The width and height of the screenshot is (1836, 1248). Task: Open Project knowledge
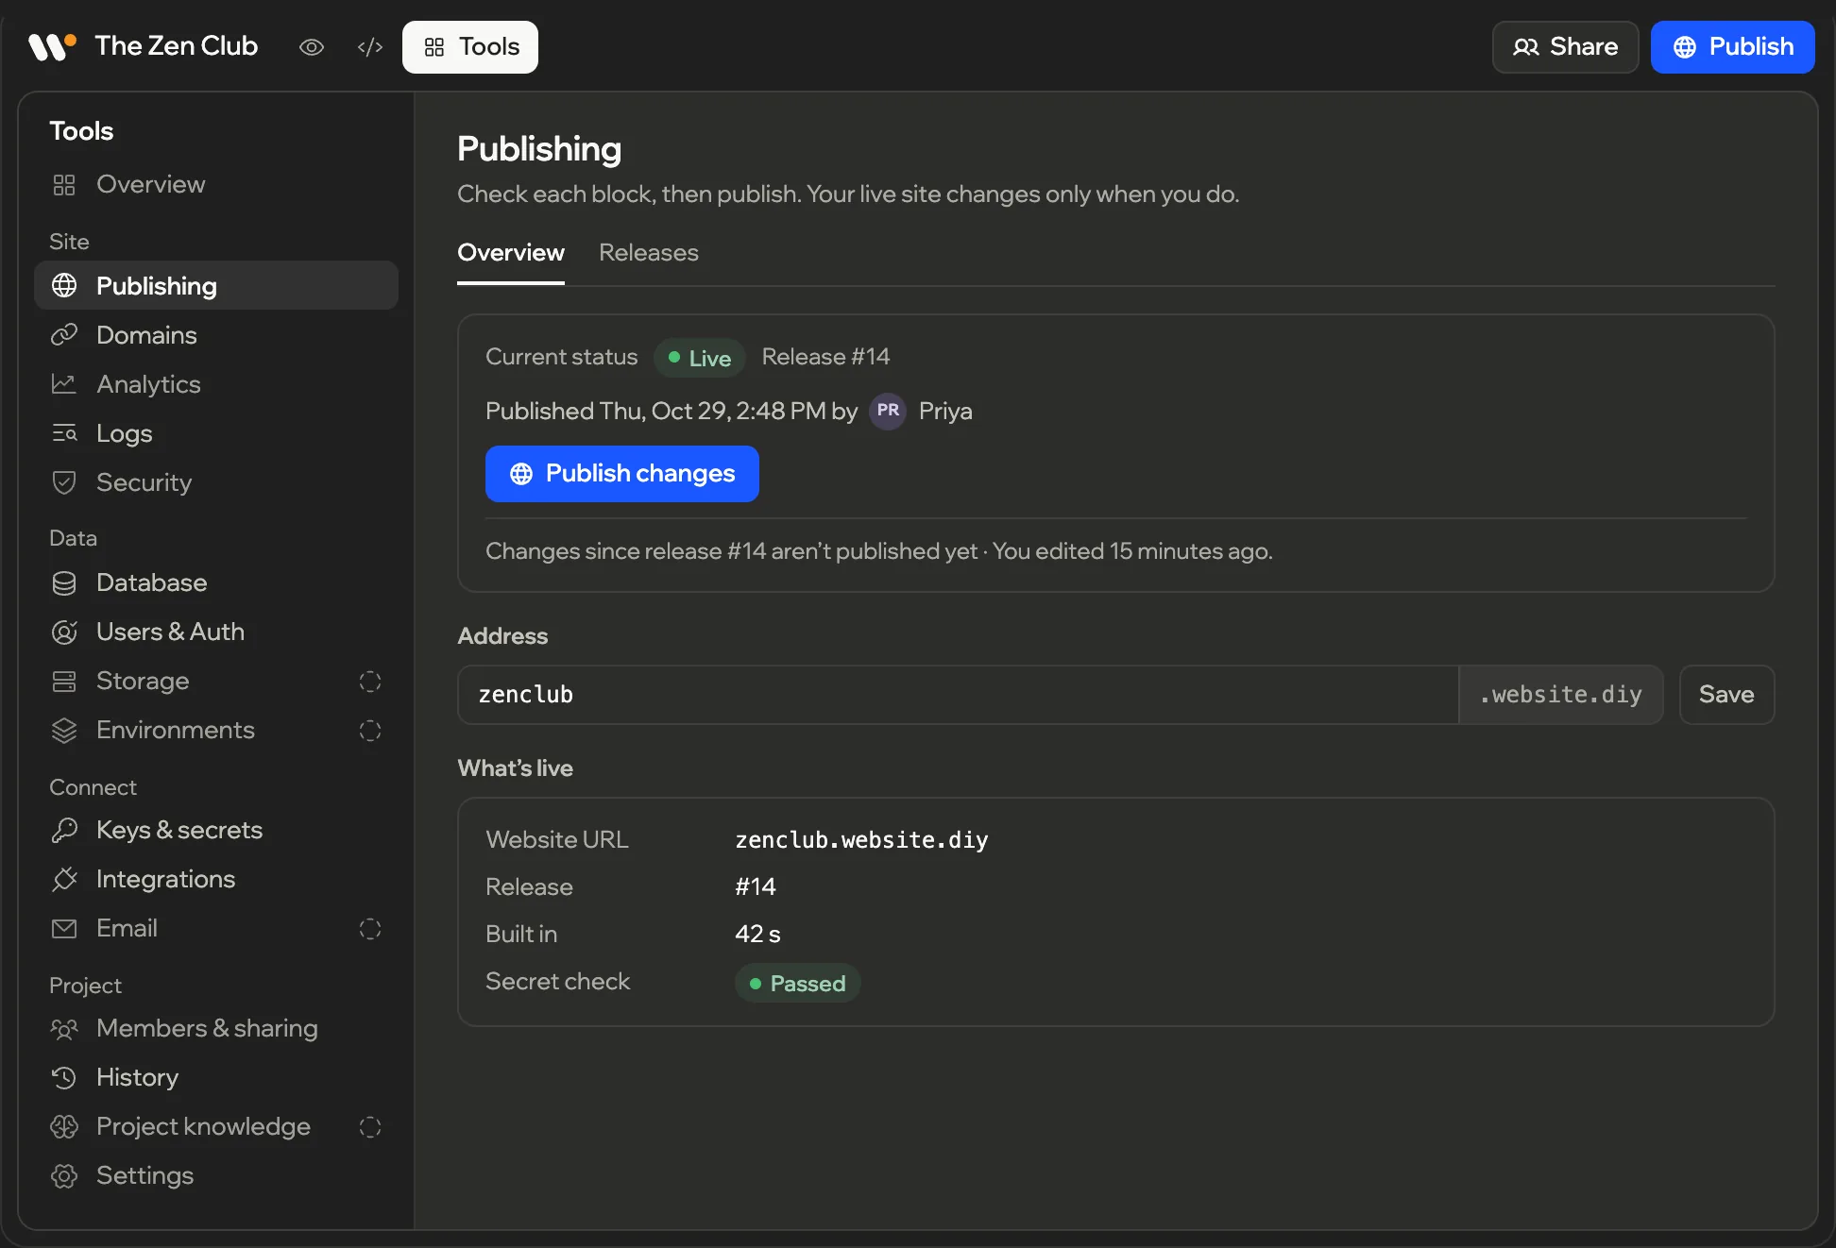point(216,1126)
